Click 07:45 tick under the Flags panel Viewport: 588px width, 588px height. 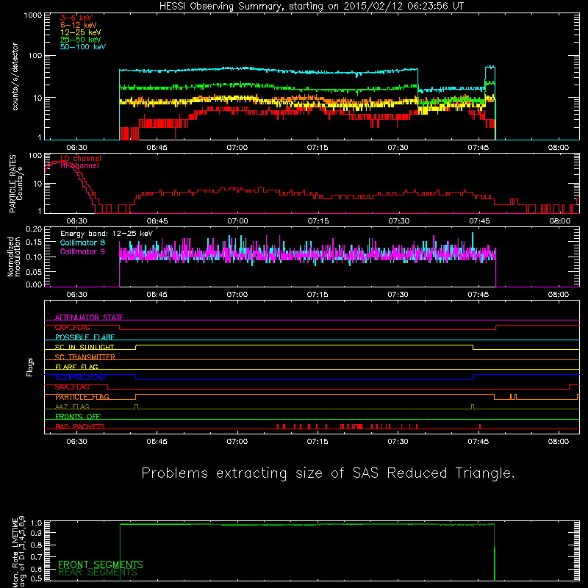478,442
